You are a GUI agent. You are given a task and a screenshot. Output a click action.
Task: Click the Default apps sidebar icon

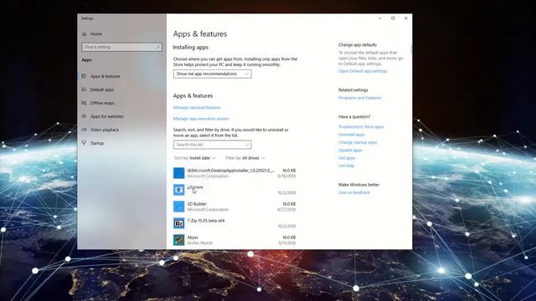click(84, 89)
